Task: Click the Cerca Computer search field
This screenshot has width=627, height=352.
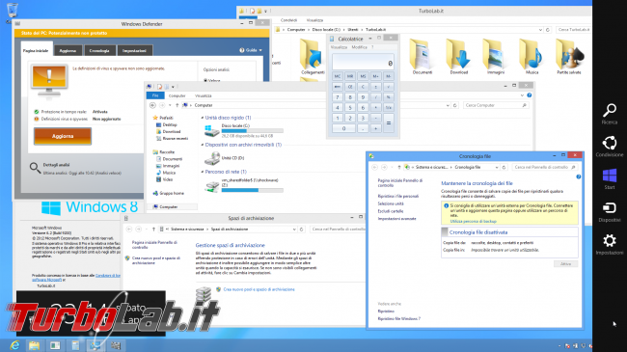Action: coord(496,105)
